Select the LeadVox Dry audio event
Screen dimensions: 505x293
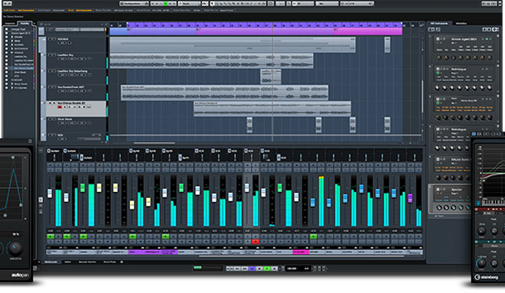[x=212, y=61]
